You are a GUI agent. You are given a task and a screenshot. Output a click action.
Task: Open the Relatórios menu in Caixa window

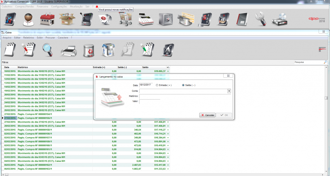(29, 38)
